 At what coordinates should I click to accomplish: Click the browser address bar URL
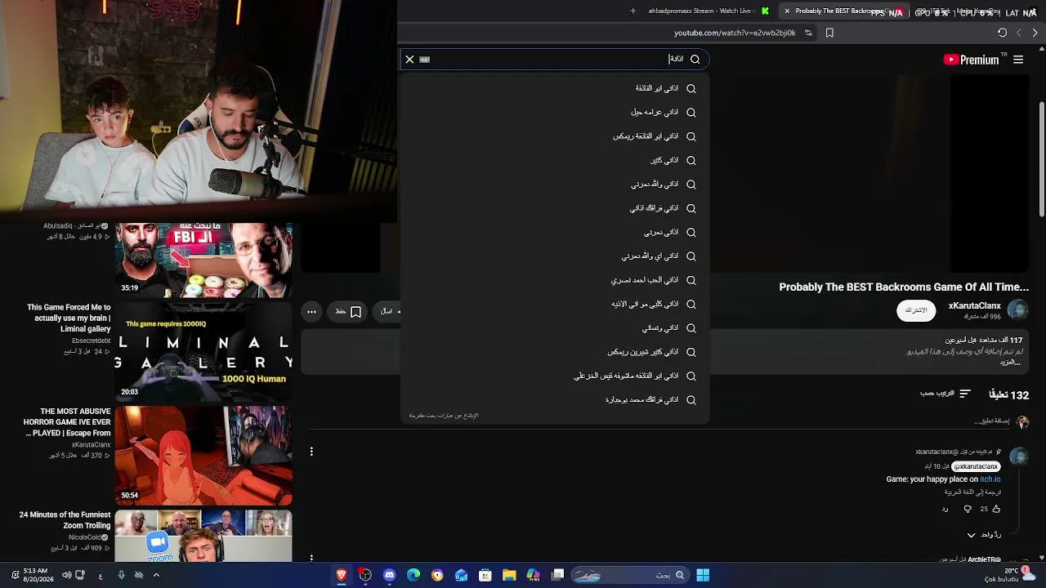(x=735, y=33)
